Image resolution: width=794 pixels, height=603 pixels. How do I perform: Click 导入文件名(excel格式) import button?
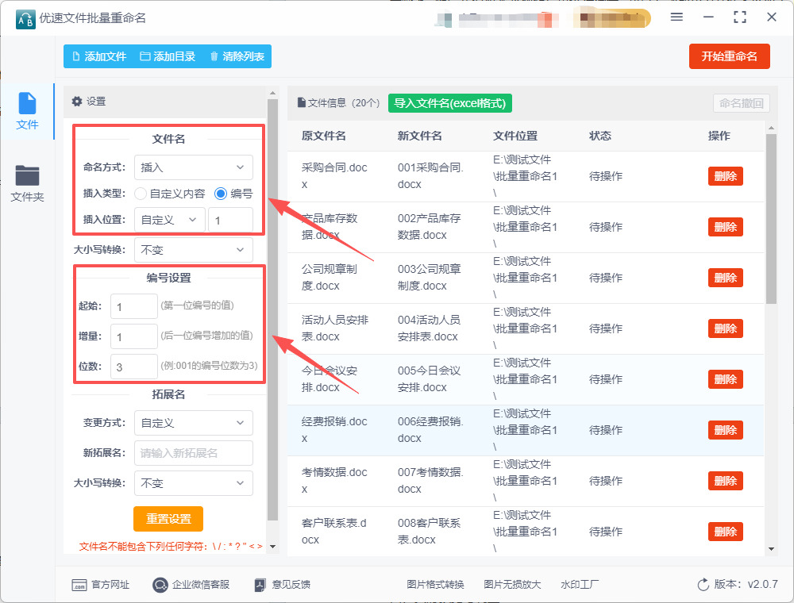point(450,102)
